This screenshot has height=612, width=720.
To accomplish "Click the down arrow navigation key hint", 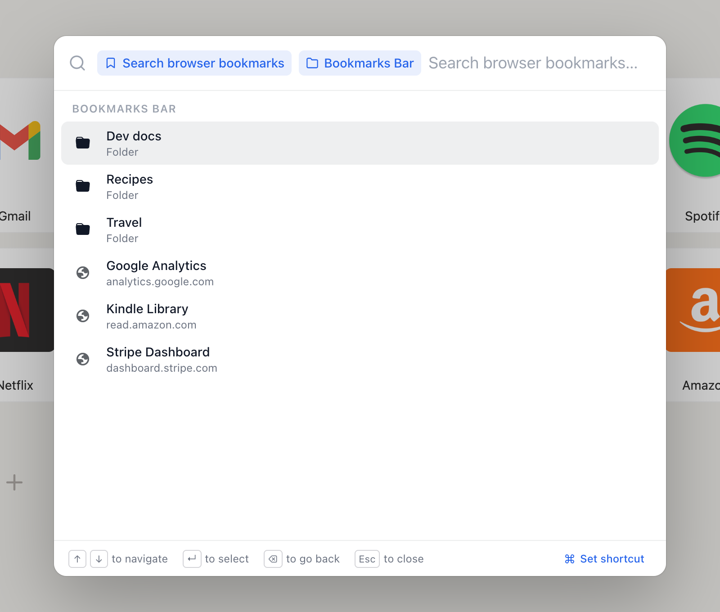I will coord(99,559).
